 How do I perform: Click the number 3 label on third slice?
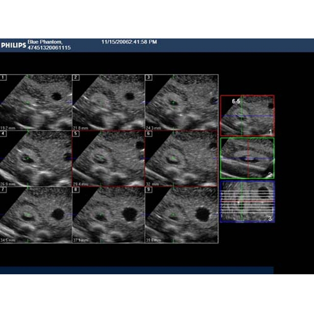click(149, 78)
